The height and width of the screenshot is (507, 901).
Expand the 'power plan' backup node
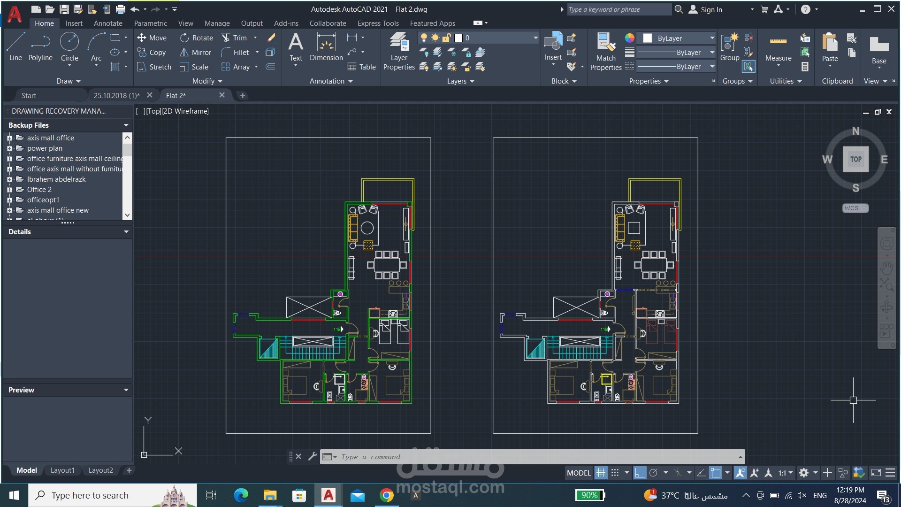pyautogui.click(x=9, y=148)
